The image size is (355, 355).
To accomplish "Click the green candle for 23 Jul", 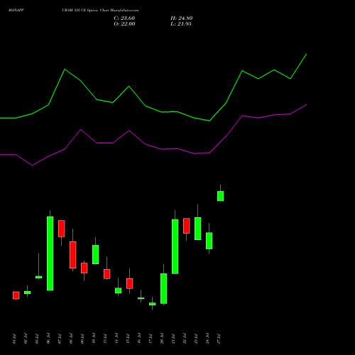I will (x=198, y=229).
